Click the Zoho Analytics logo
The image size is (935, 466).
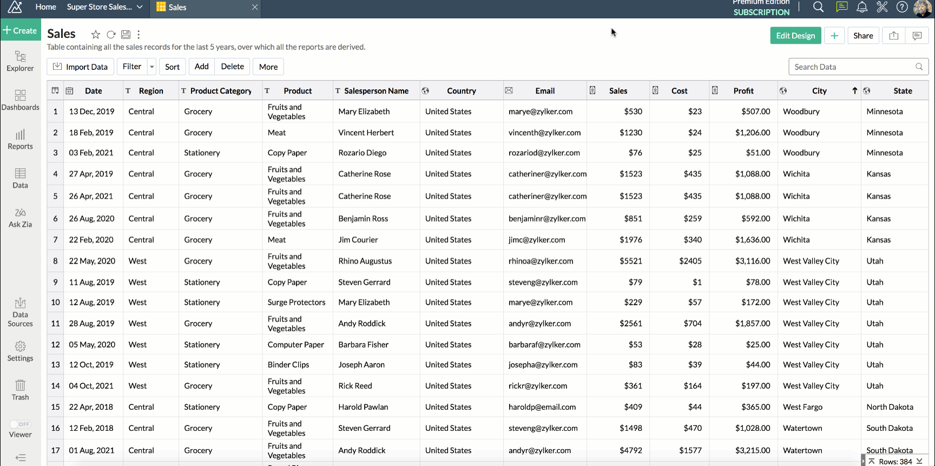click(15, 7)
